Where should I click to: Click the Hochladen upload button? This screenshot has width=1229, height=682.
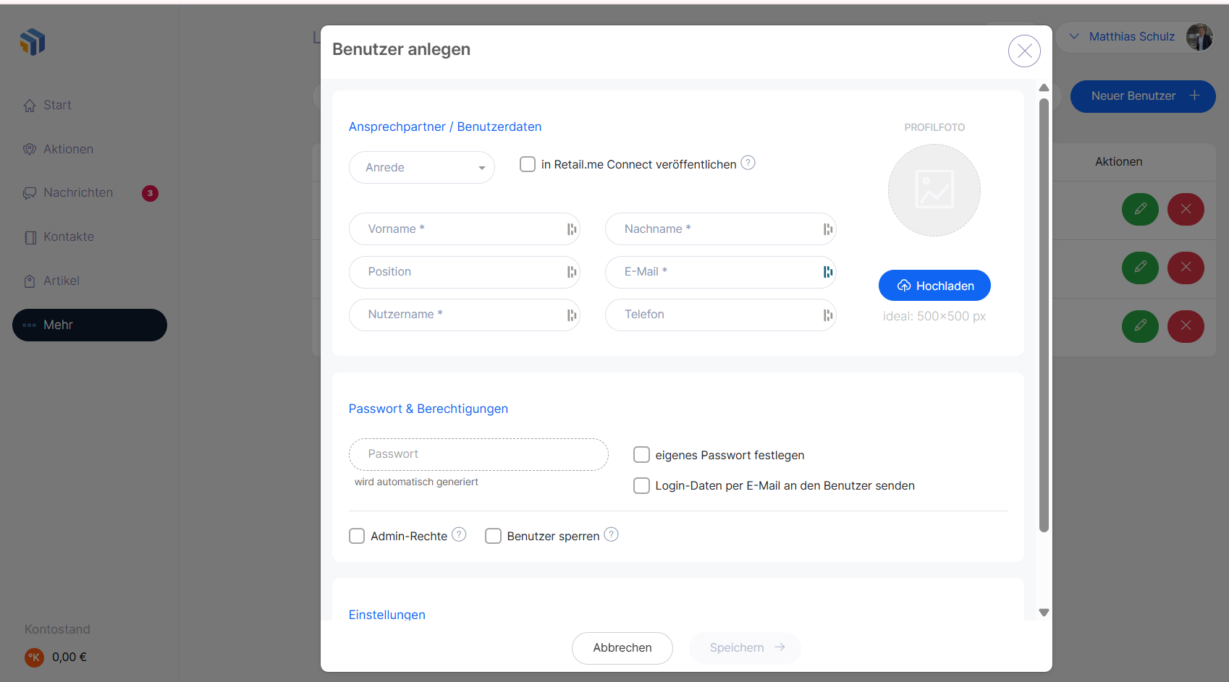click(x=934, y=286)
